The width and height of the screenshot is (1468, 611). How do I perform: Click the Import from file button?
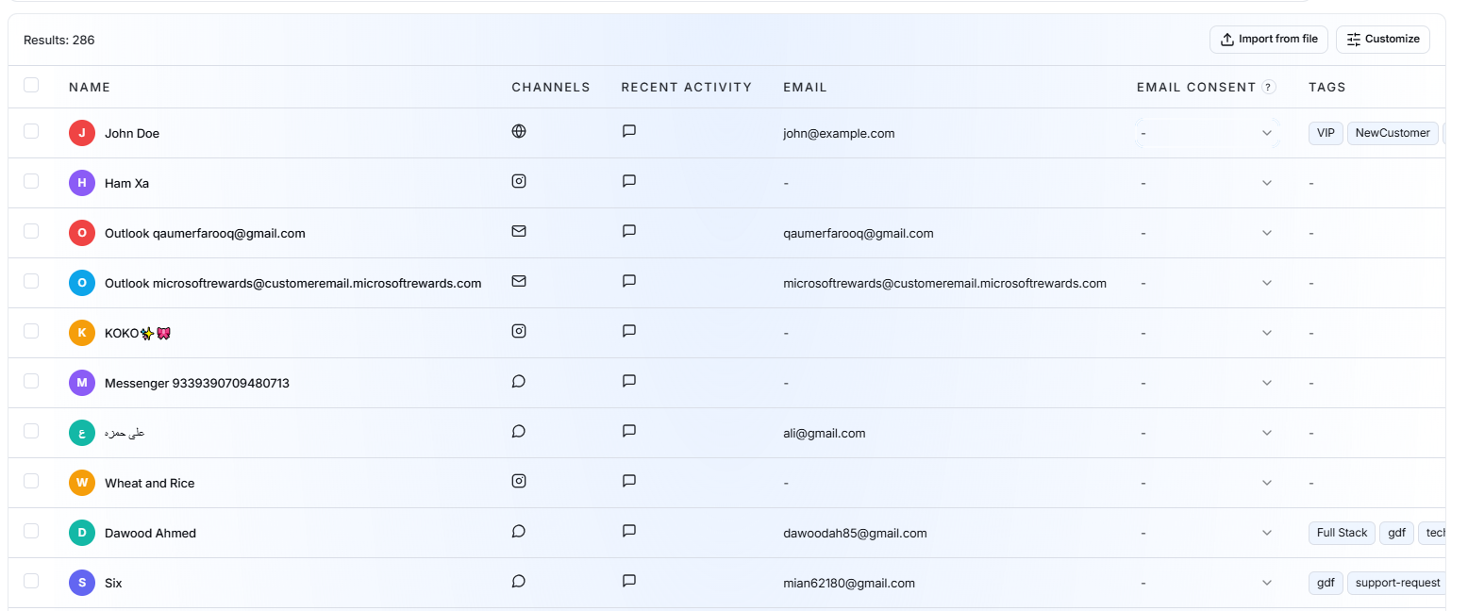click(x=1269, y=40)
